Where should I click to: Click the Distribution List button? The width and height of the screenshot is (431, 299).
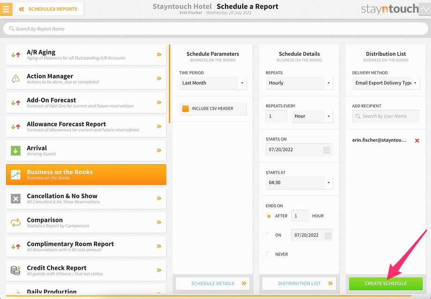pyautogui.click(x=299, y=284)
